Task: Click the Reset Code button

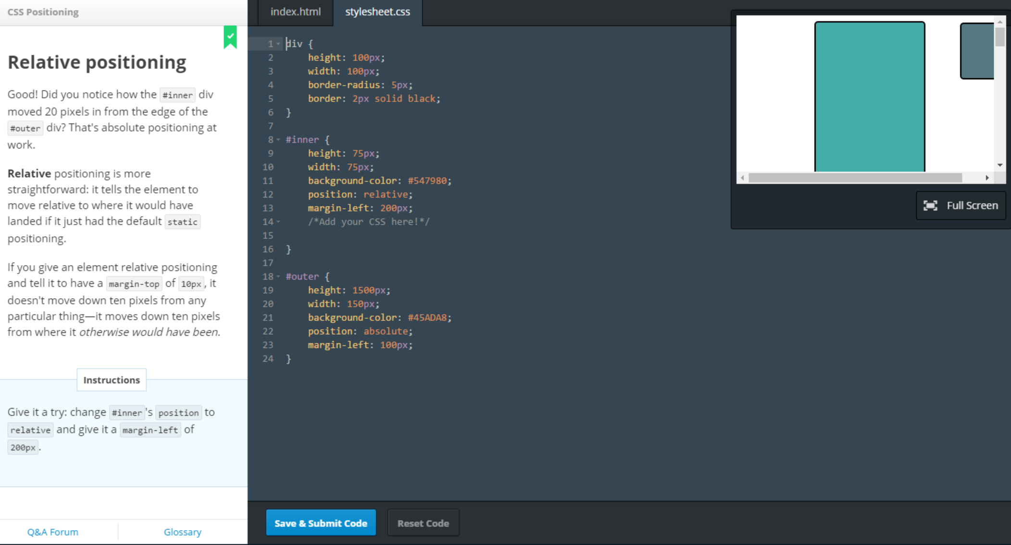Action: point(423,523)
